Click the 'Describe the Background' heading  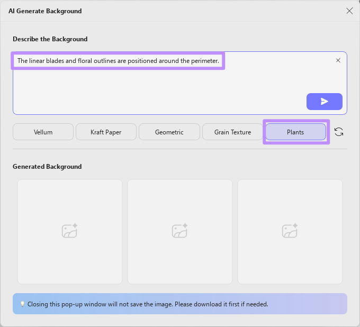[x=50, y=39]
